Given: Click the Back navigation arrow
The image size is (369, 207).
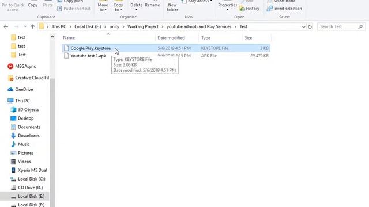Looking at the screenshot, I should (x=6, y=27).
